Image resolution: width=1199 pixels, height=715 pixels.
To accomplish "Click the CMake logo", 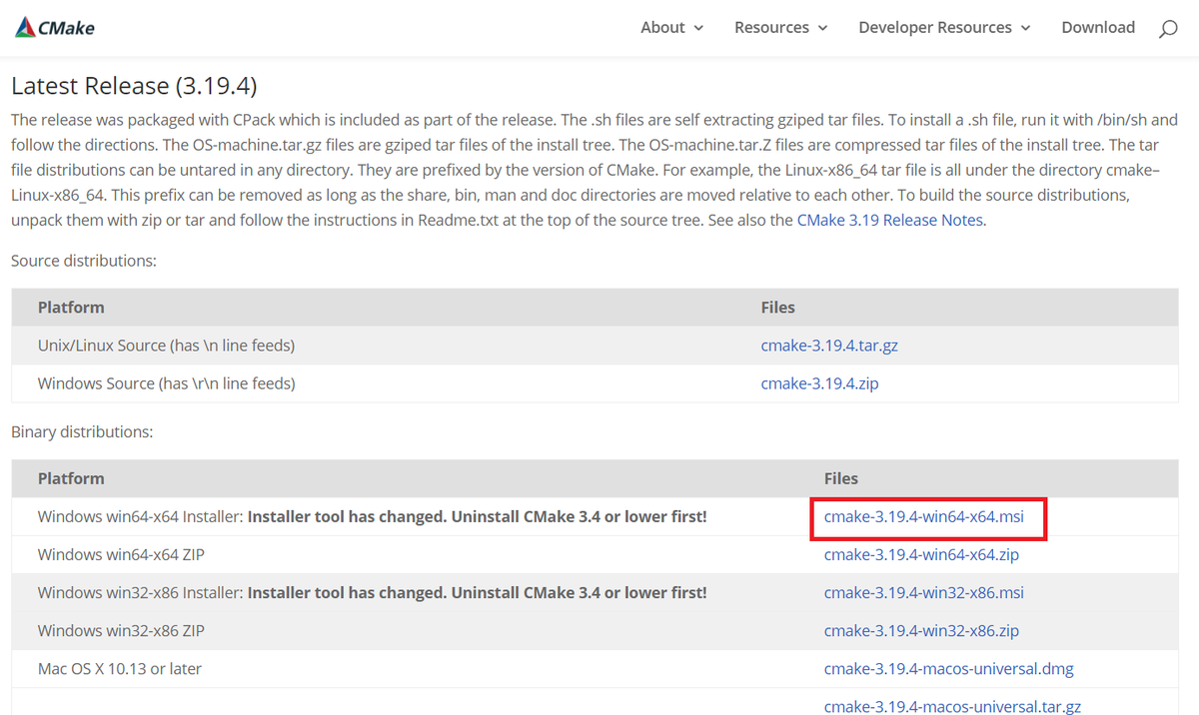I will coord(55,27).
